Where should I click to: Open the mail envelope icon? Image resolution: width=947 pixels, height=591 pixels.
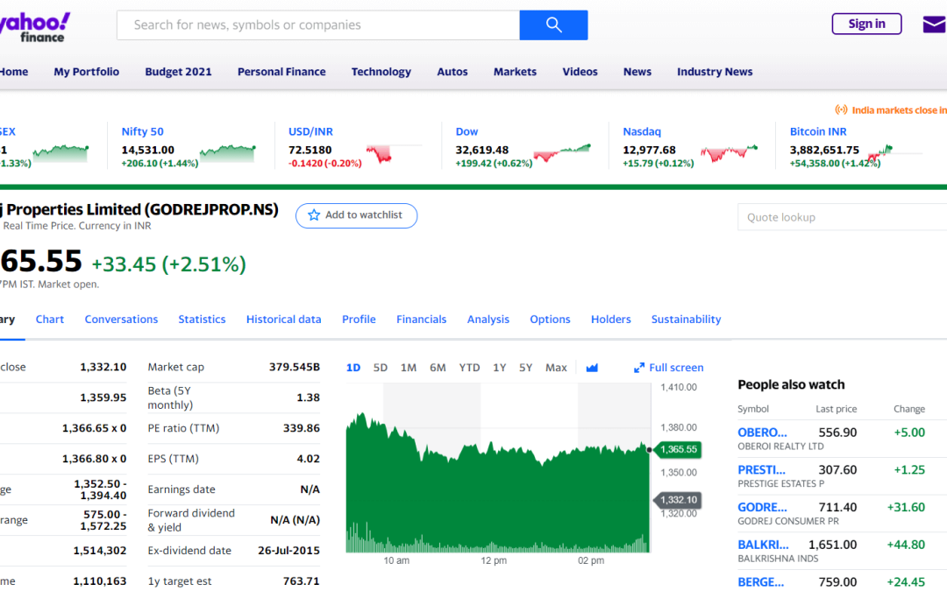(x=935, y=25)
